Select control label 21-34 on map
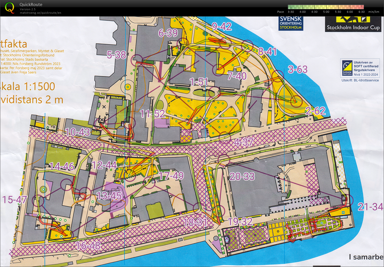384x267 pixels. tap(370, 207)
